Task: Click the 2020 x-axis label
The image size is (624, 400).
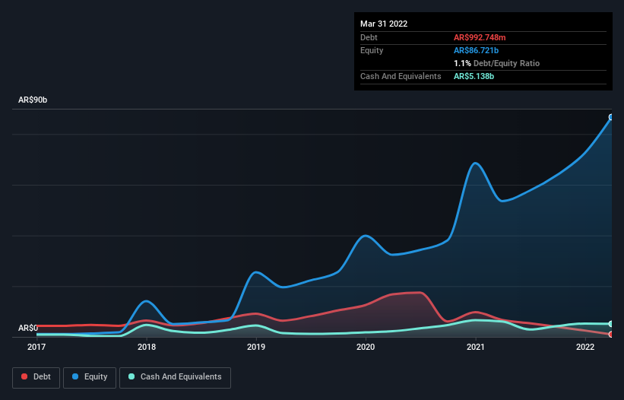Action: [x=366, y=347]
